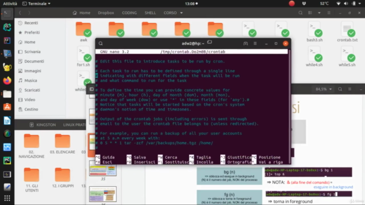Open the 03. ELENCARE folder
This screenshot has height=205, width=365.
(x=62, y=143)
